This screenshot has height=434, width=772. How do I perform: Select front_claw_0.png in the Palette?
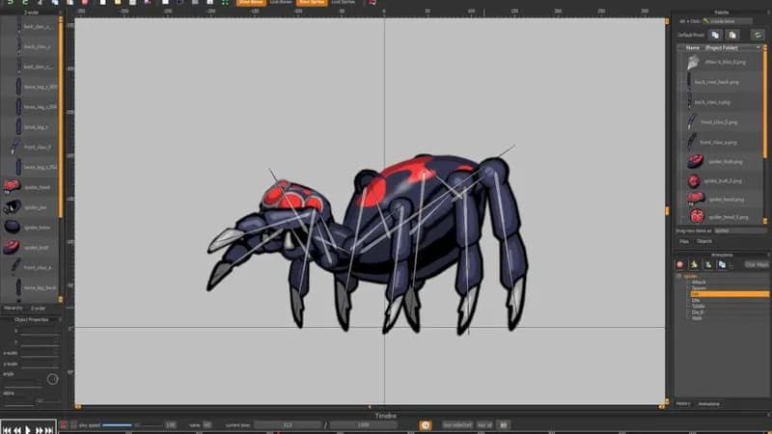point(721,122)
